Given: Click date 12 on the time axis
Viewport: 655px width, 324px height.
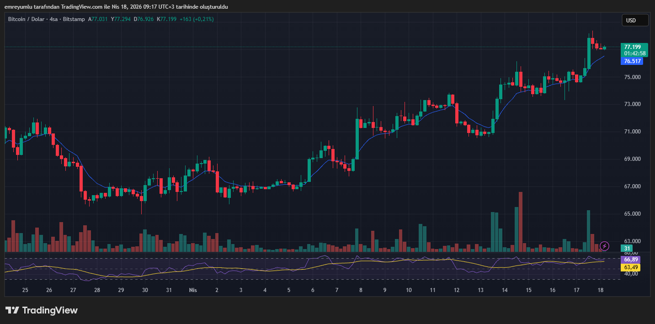Looking at the screenshot, I should [x=457, y=290].
